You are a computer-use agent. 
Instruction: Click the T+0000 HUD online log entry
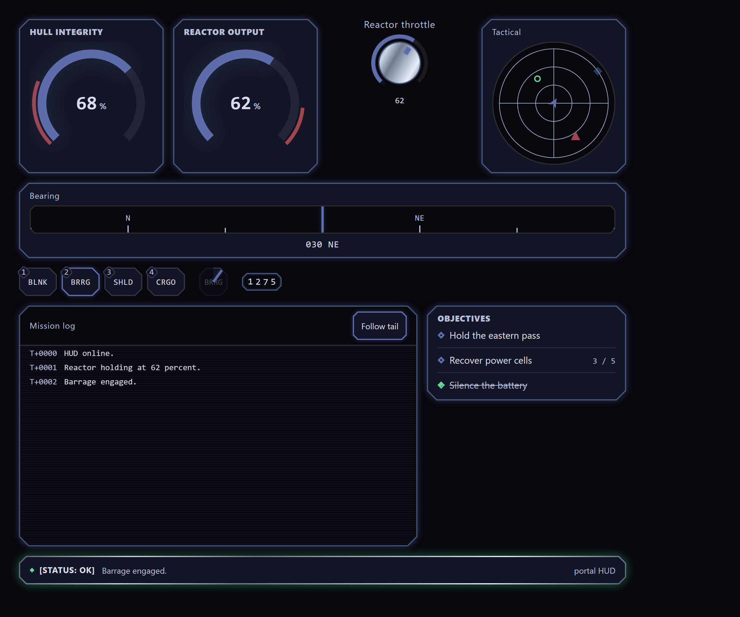[218, 353]
